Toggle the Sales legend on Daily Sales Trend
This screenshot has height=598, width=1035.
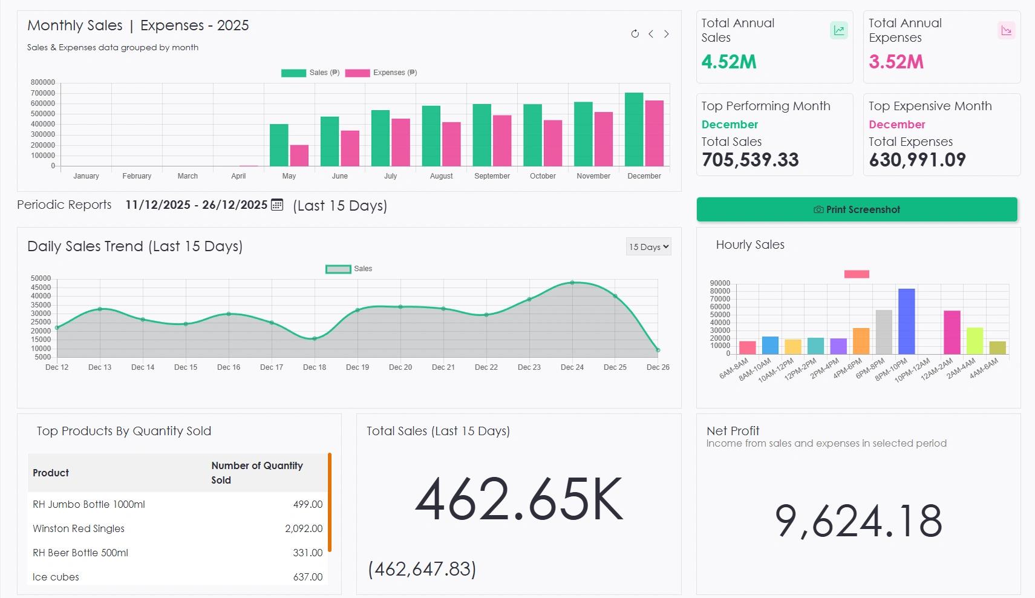[x=338, y=268]
